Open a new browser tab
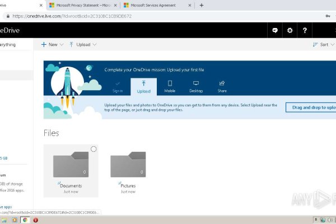 202,5
